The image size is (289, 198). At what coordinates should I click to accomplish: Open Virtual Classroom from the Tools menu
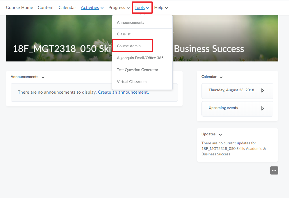132,81
